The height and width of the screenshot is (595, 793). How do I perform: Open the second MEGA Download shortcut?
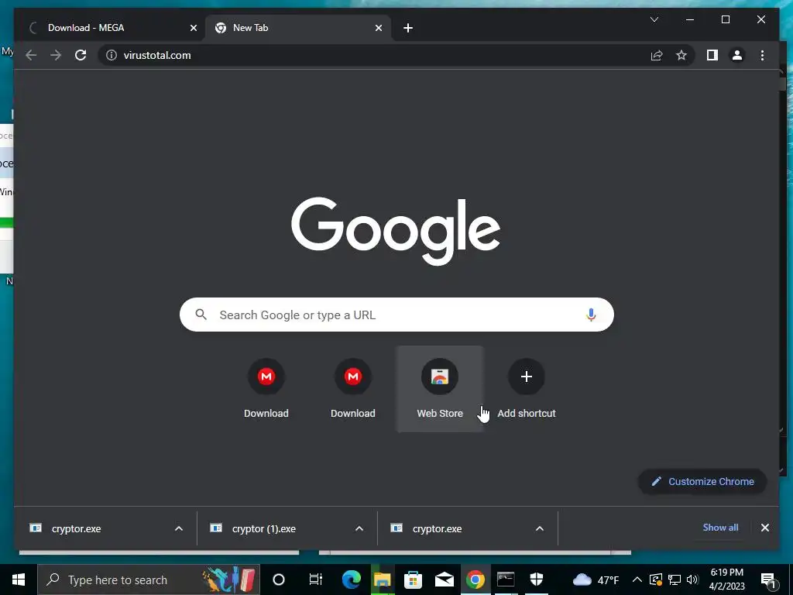tap(353, 389)
